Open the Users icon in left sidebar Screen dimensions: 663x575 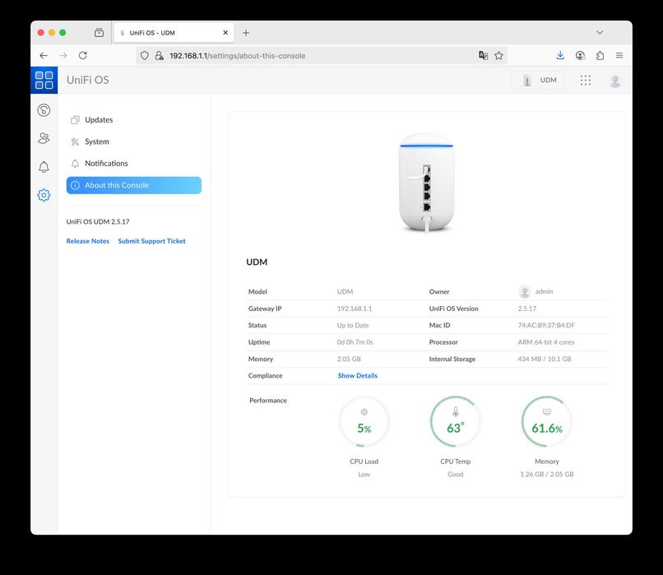(44, 138)
